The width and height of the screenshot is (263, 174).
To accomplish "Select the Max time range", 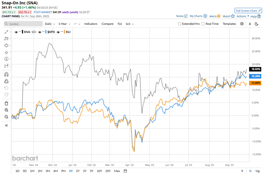I will (117, 171).
